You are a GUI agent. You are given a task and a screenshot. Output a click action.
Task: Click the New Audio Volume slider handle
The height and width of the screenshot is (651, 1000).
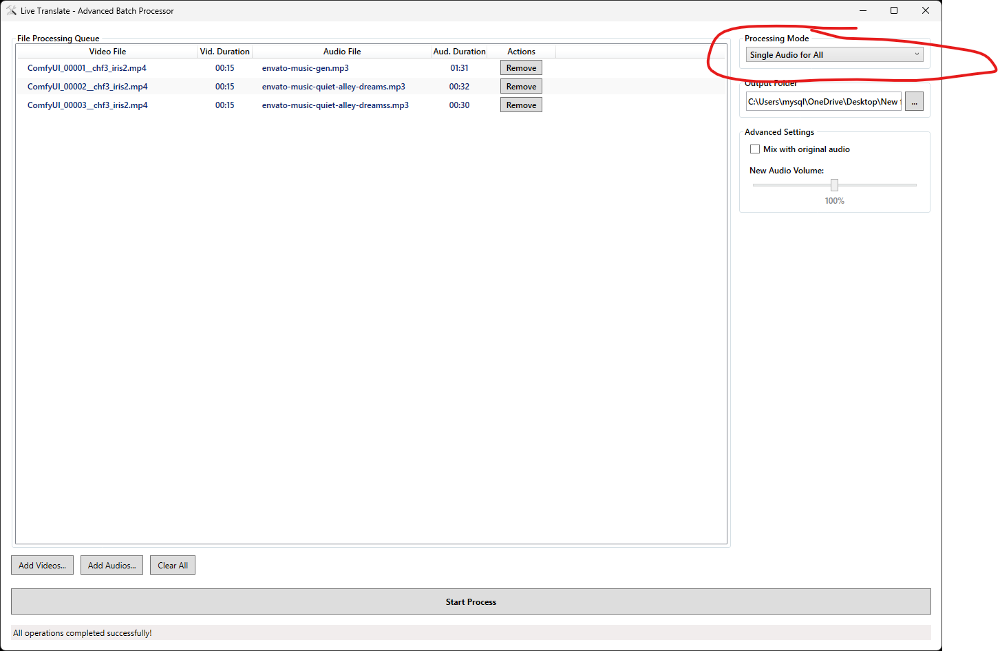coord(834,185)
